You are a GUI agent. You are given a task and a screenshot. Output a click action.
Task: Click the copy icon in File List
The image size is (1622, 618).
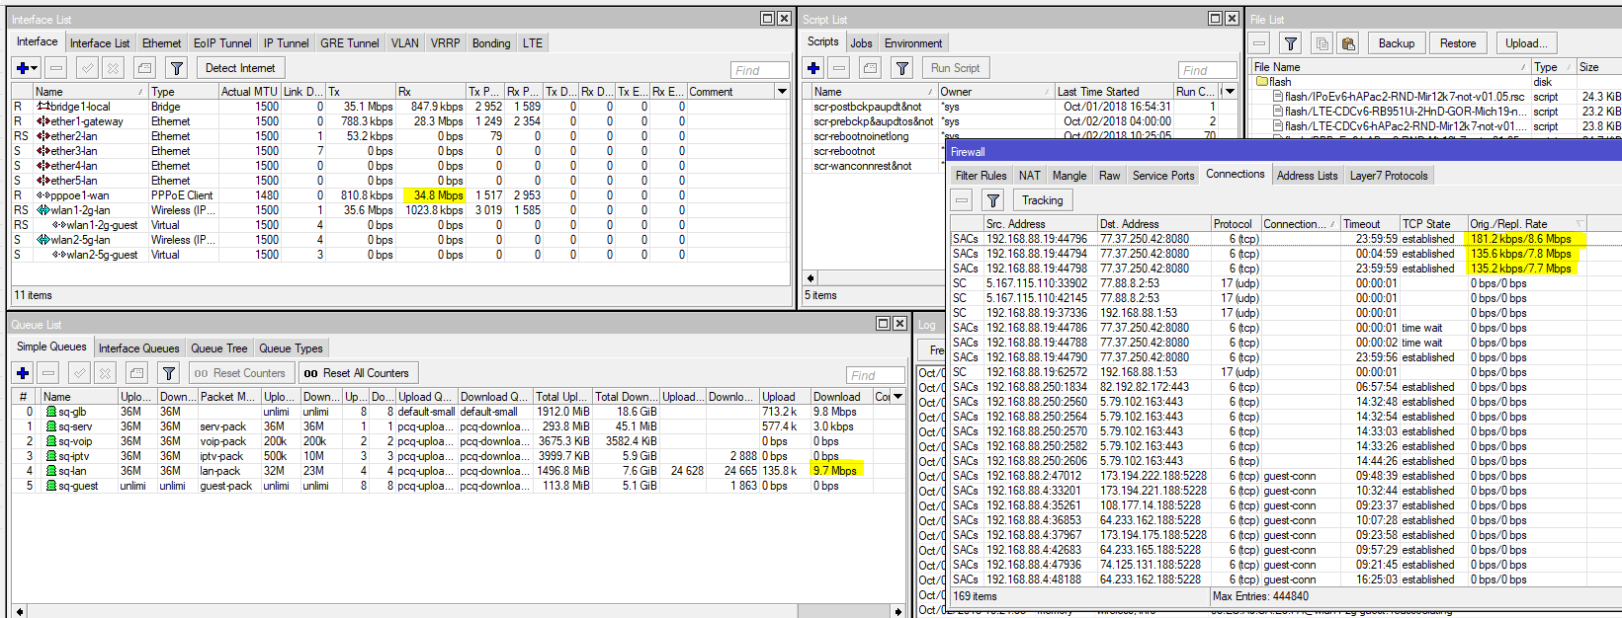(1322, 43)
